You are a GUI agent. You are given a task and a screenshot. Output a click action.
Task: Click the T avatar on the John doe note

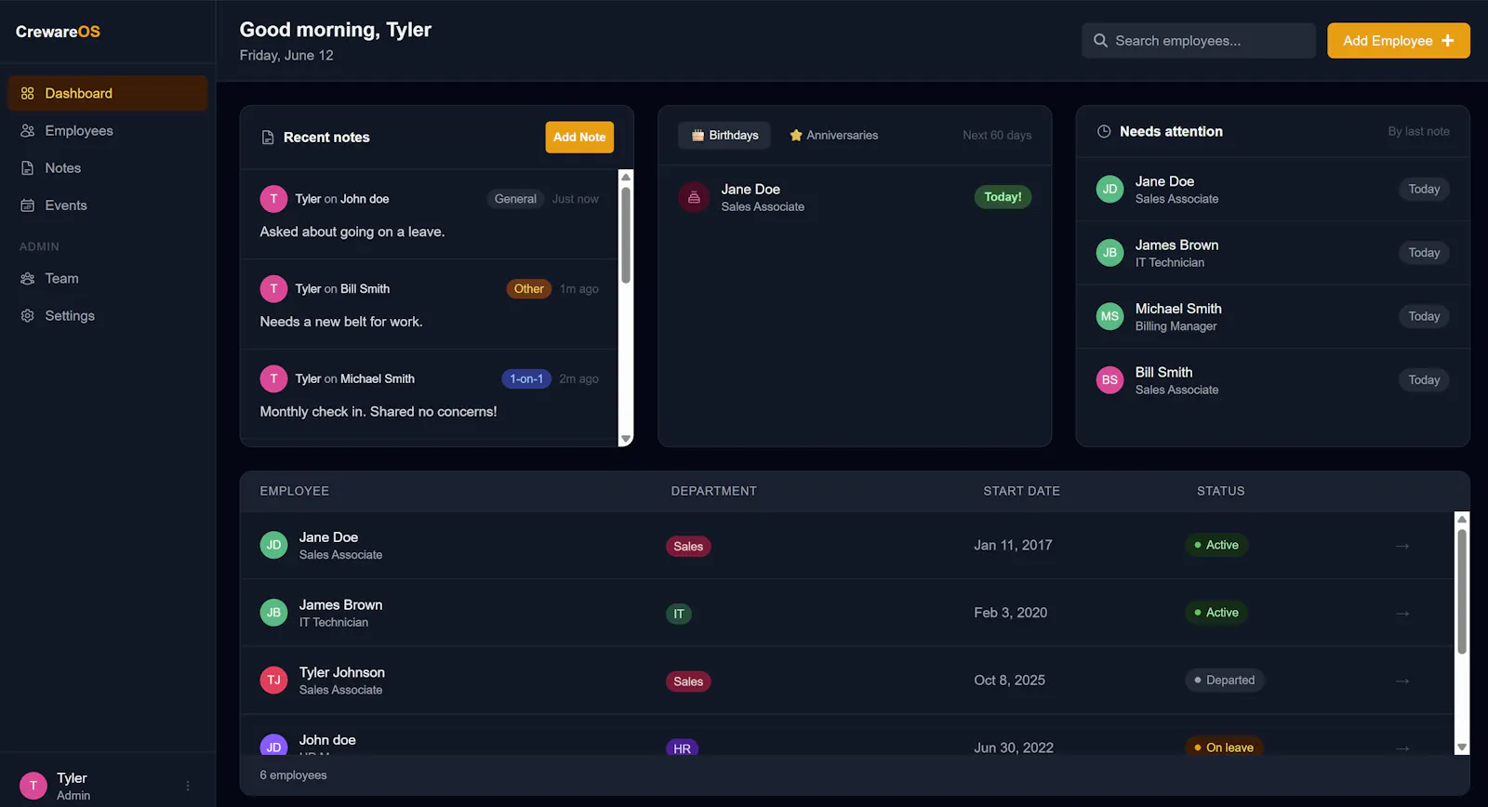coord(273,198)
